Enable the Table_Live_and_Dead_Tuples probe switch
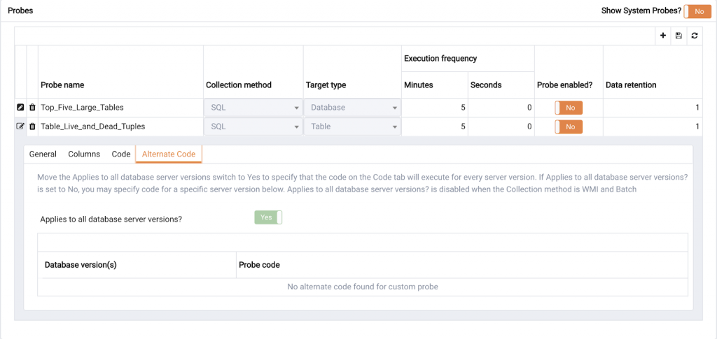The width and height of the screenshot is (717, 339). coord(569,127)
